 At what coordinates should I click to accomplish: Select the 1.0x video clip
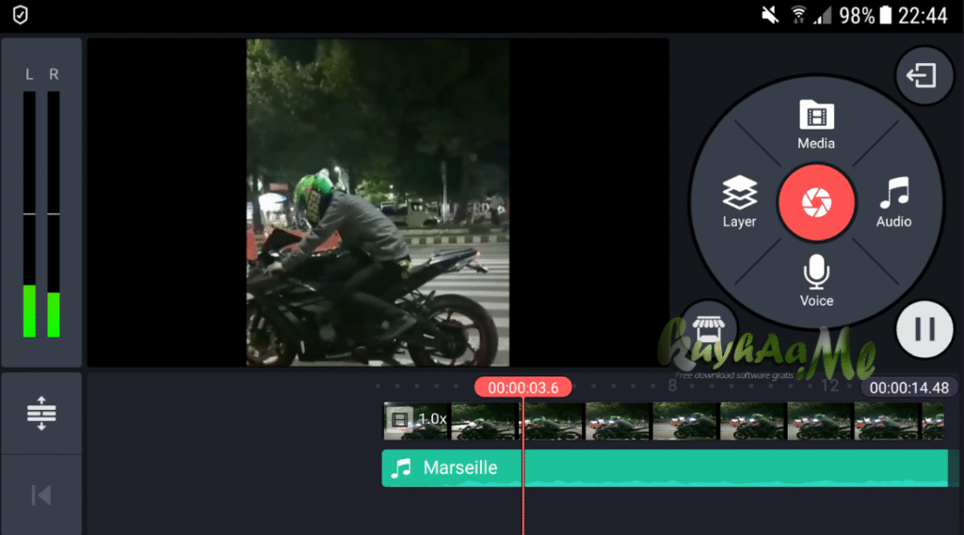(417, 420)
